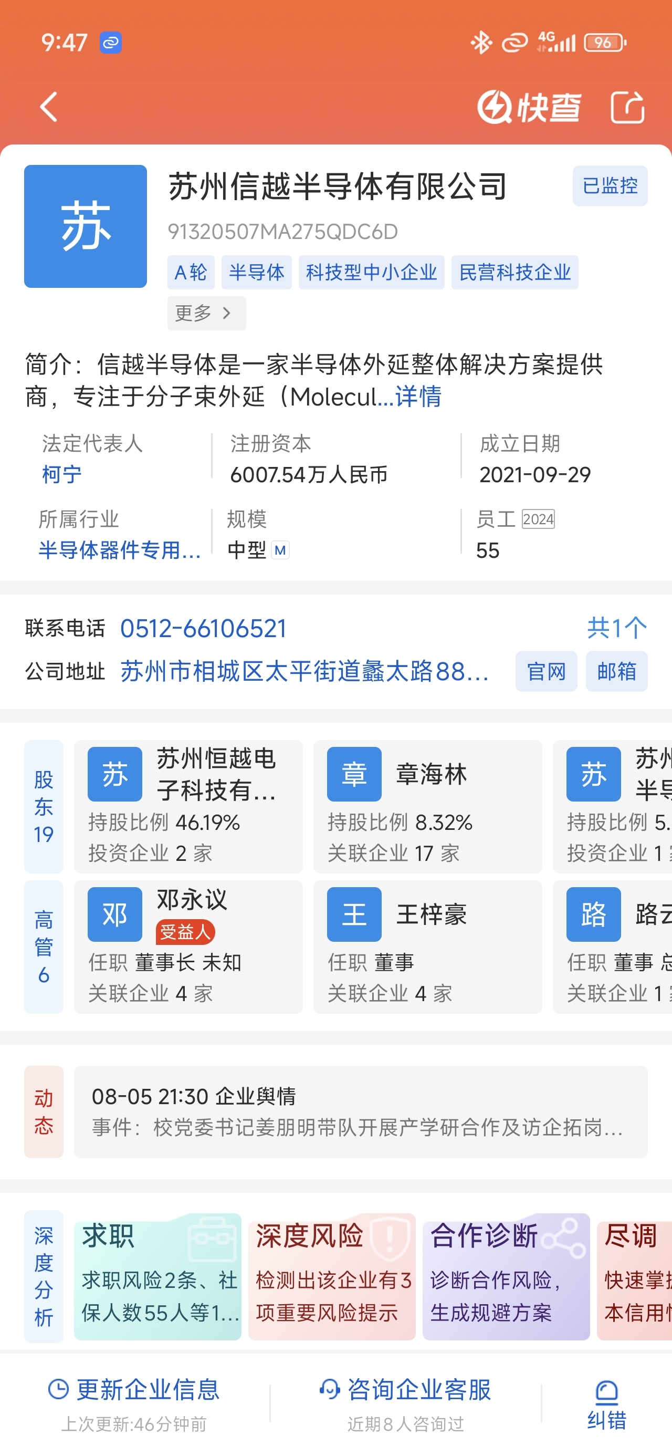Select the 科技型中小企业 tag
The image size is (672, 1456).
click(371, 273)
